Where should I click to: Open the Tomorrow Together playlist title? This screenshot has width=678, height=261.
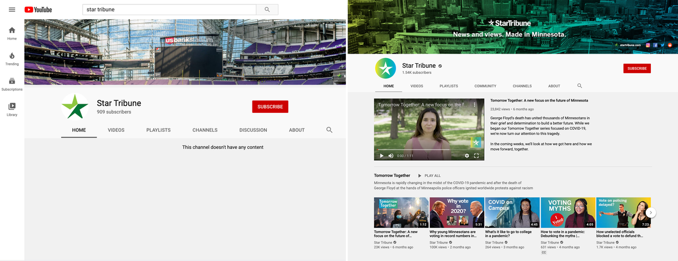click(392, 175)
